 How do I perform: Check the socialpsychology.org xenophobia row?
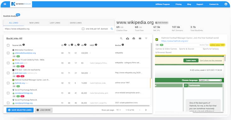point(8,93)
